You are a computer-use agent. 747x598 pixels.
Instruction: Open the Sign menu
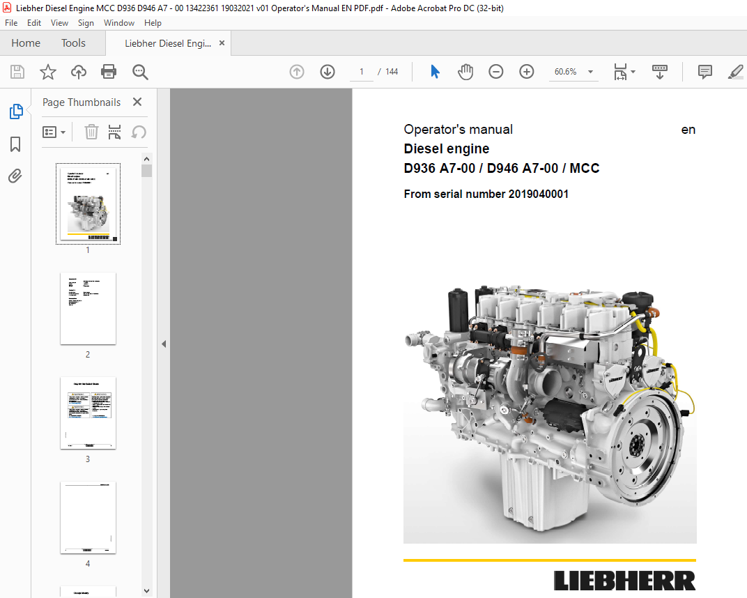coord(86,23)
